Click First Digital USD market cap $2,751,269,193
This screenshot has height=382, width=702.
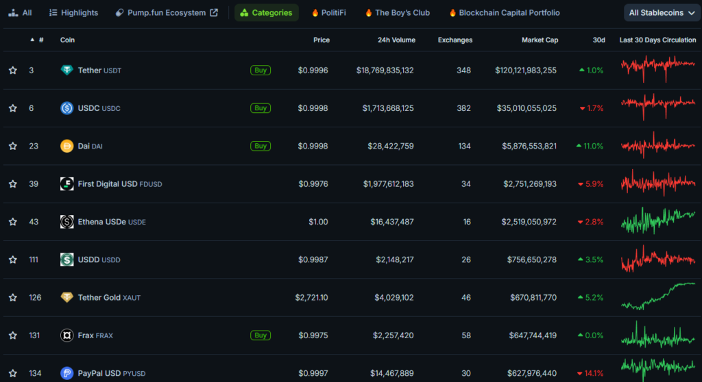coord(530,184)
